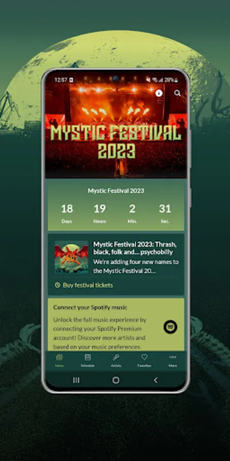Open the More menu tab
230x461 pixels.
coord(173,361)
